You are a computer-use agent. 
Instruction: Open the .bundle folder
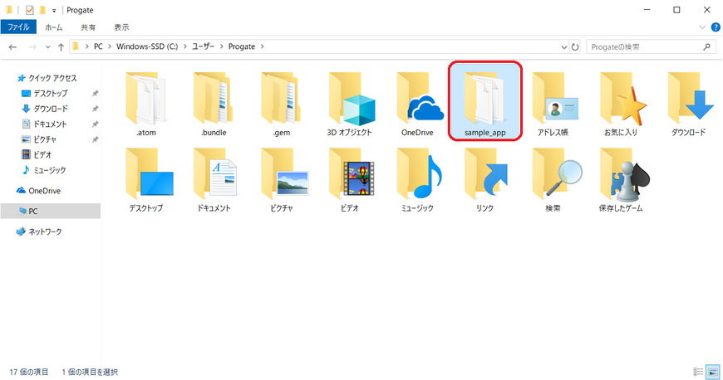(x=214, y=105)
